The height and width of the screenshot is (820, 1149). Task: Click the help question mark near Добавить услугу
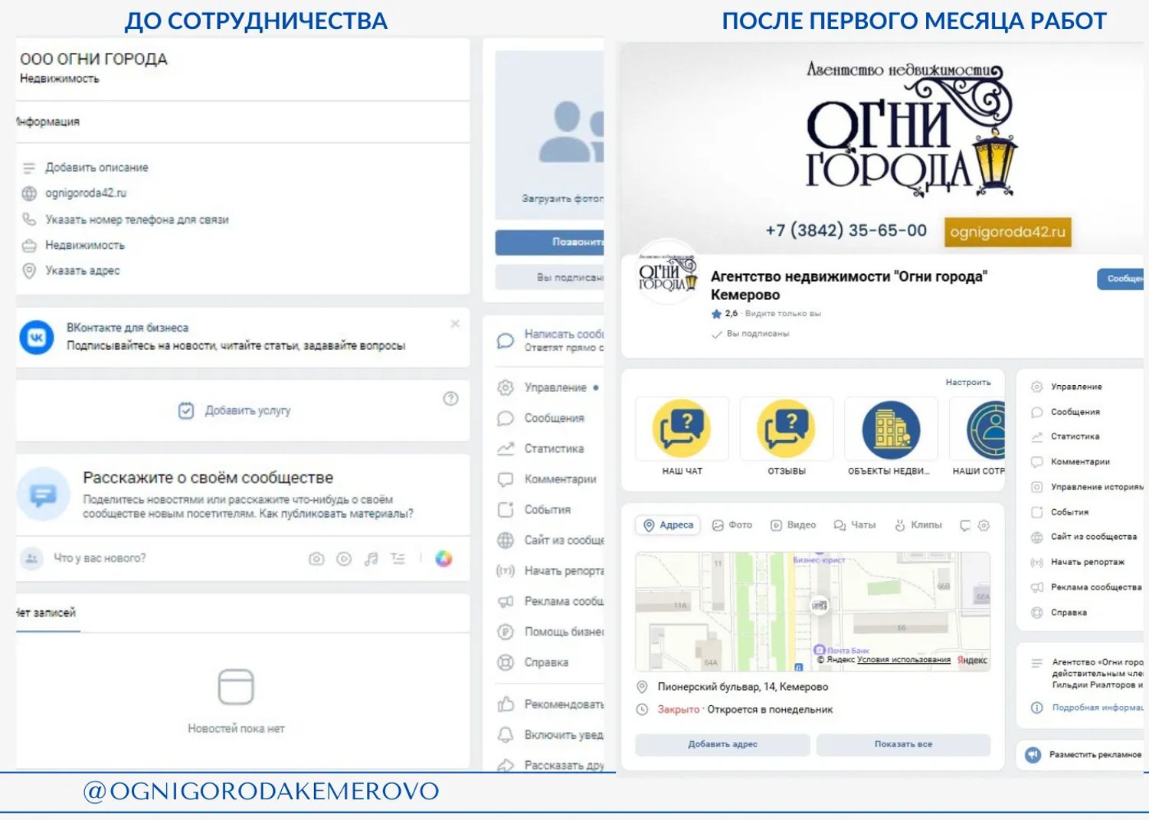point(451,398)
